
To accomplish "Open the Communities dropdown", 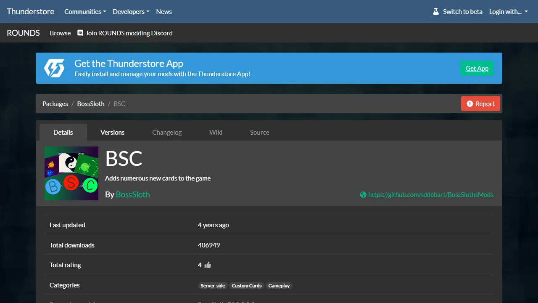I will coord(85,11).
